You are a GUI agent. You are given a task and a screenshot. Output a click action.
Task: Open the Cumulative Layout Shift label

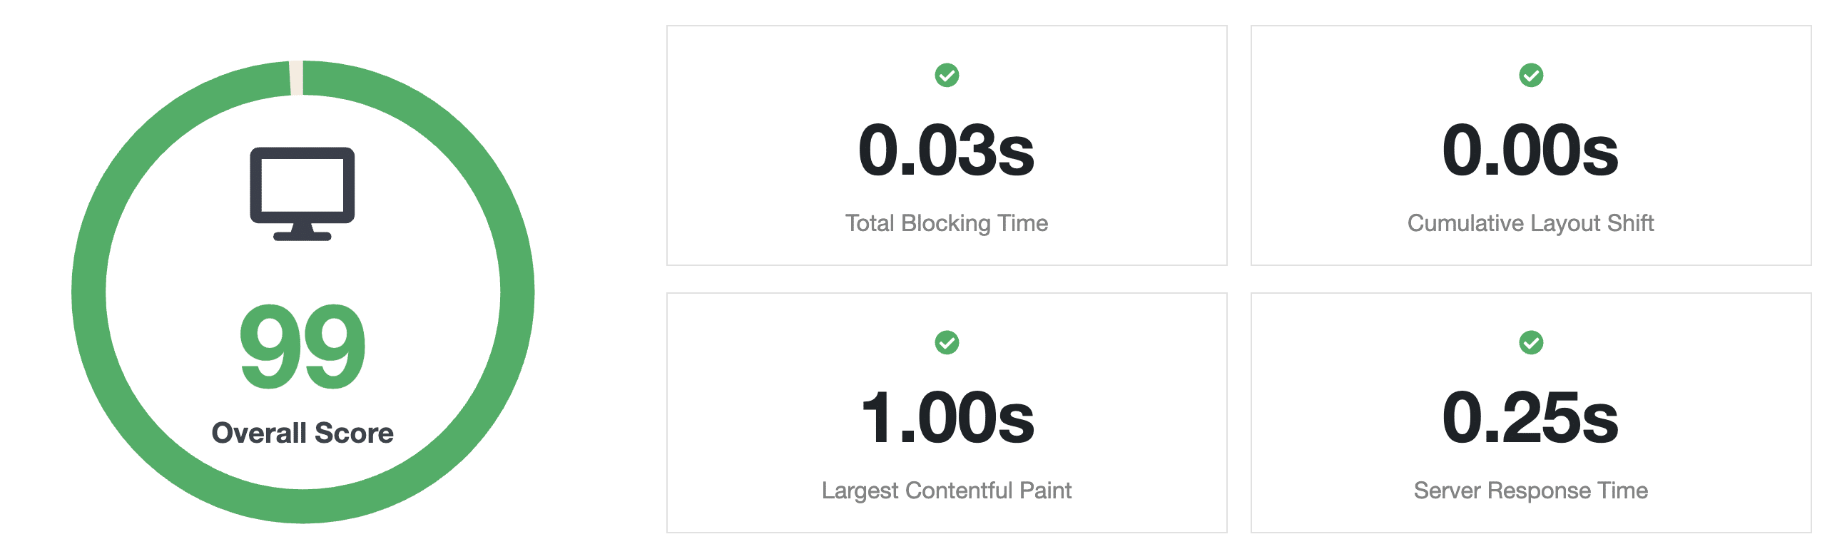coord(1531,224)
